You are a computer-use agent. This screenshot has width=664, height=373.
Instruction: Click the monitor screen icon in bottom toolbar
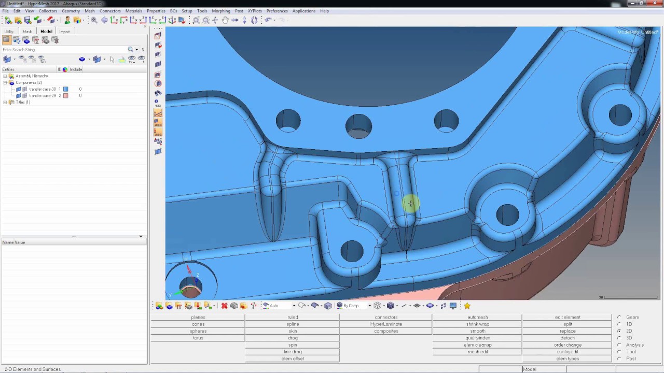tap(453, 306)
